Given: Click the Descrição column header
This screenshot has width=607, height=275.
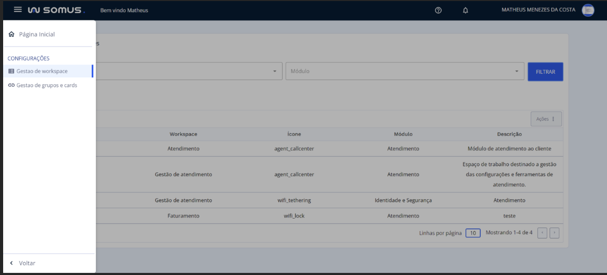Looking at the screenshot, I should click(510, 134).
